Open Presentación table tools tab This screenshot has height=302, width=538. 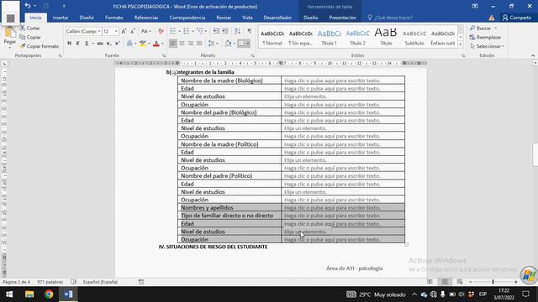342,18
